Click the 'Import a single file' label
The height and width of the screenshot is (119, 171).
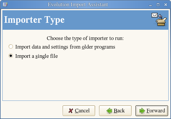coord(36,56)
